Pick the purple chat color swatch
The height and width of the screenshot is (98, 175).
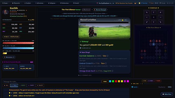click(125, 81)
